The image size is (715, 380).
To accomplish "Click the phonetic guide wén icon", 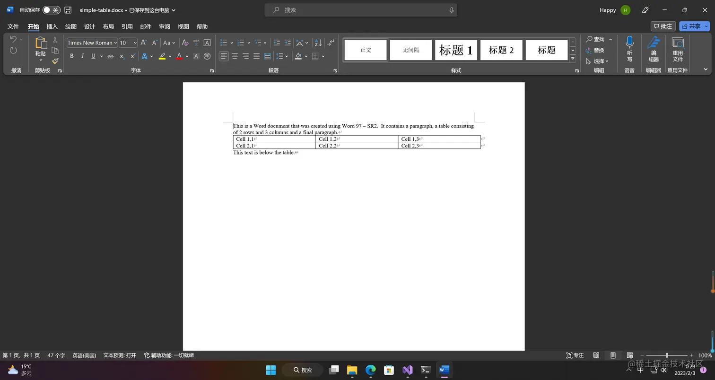I will point(196,43).
